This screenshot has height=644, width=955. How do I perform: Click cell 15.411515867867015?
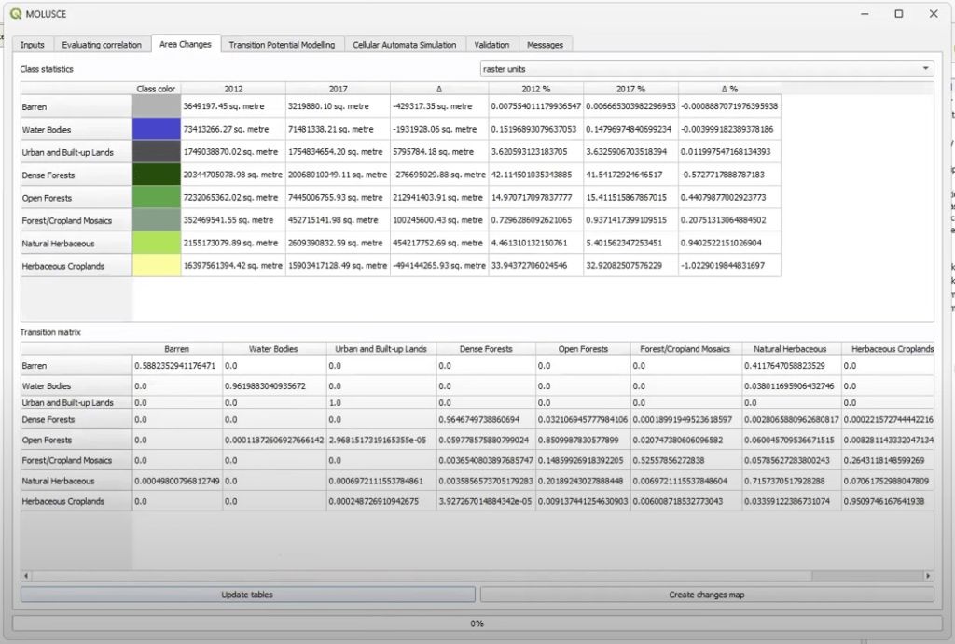click(x=630, y=198)
